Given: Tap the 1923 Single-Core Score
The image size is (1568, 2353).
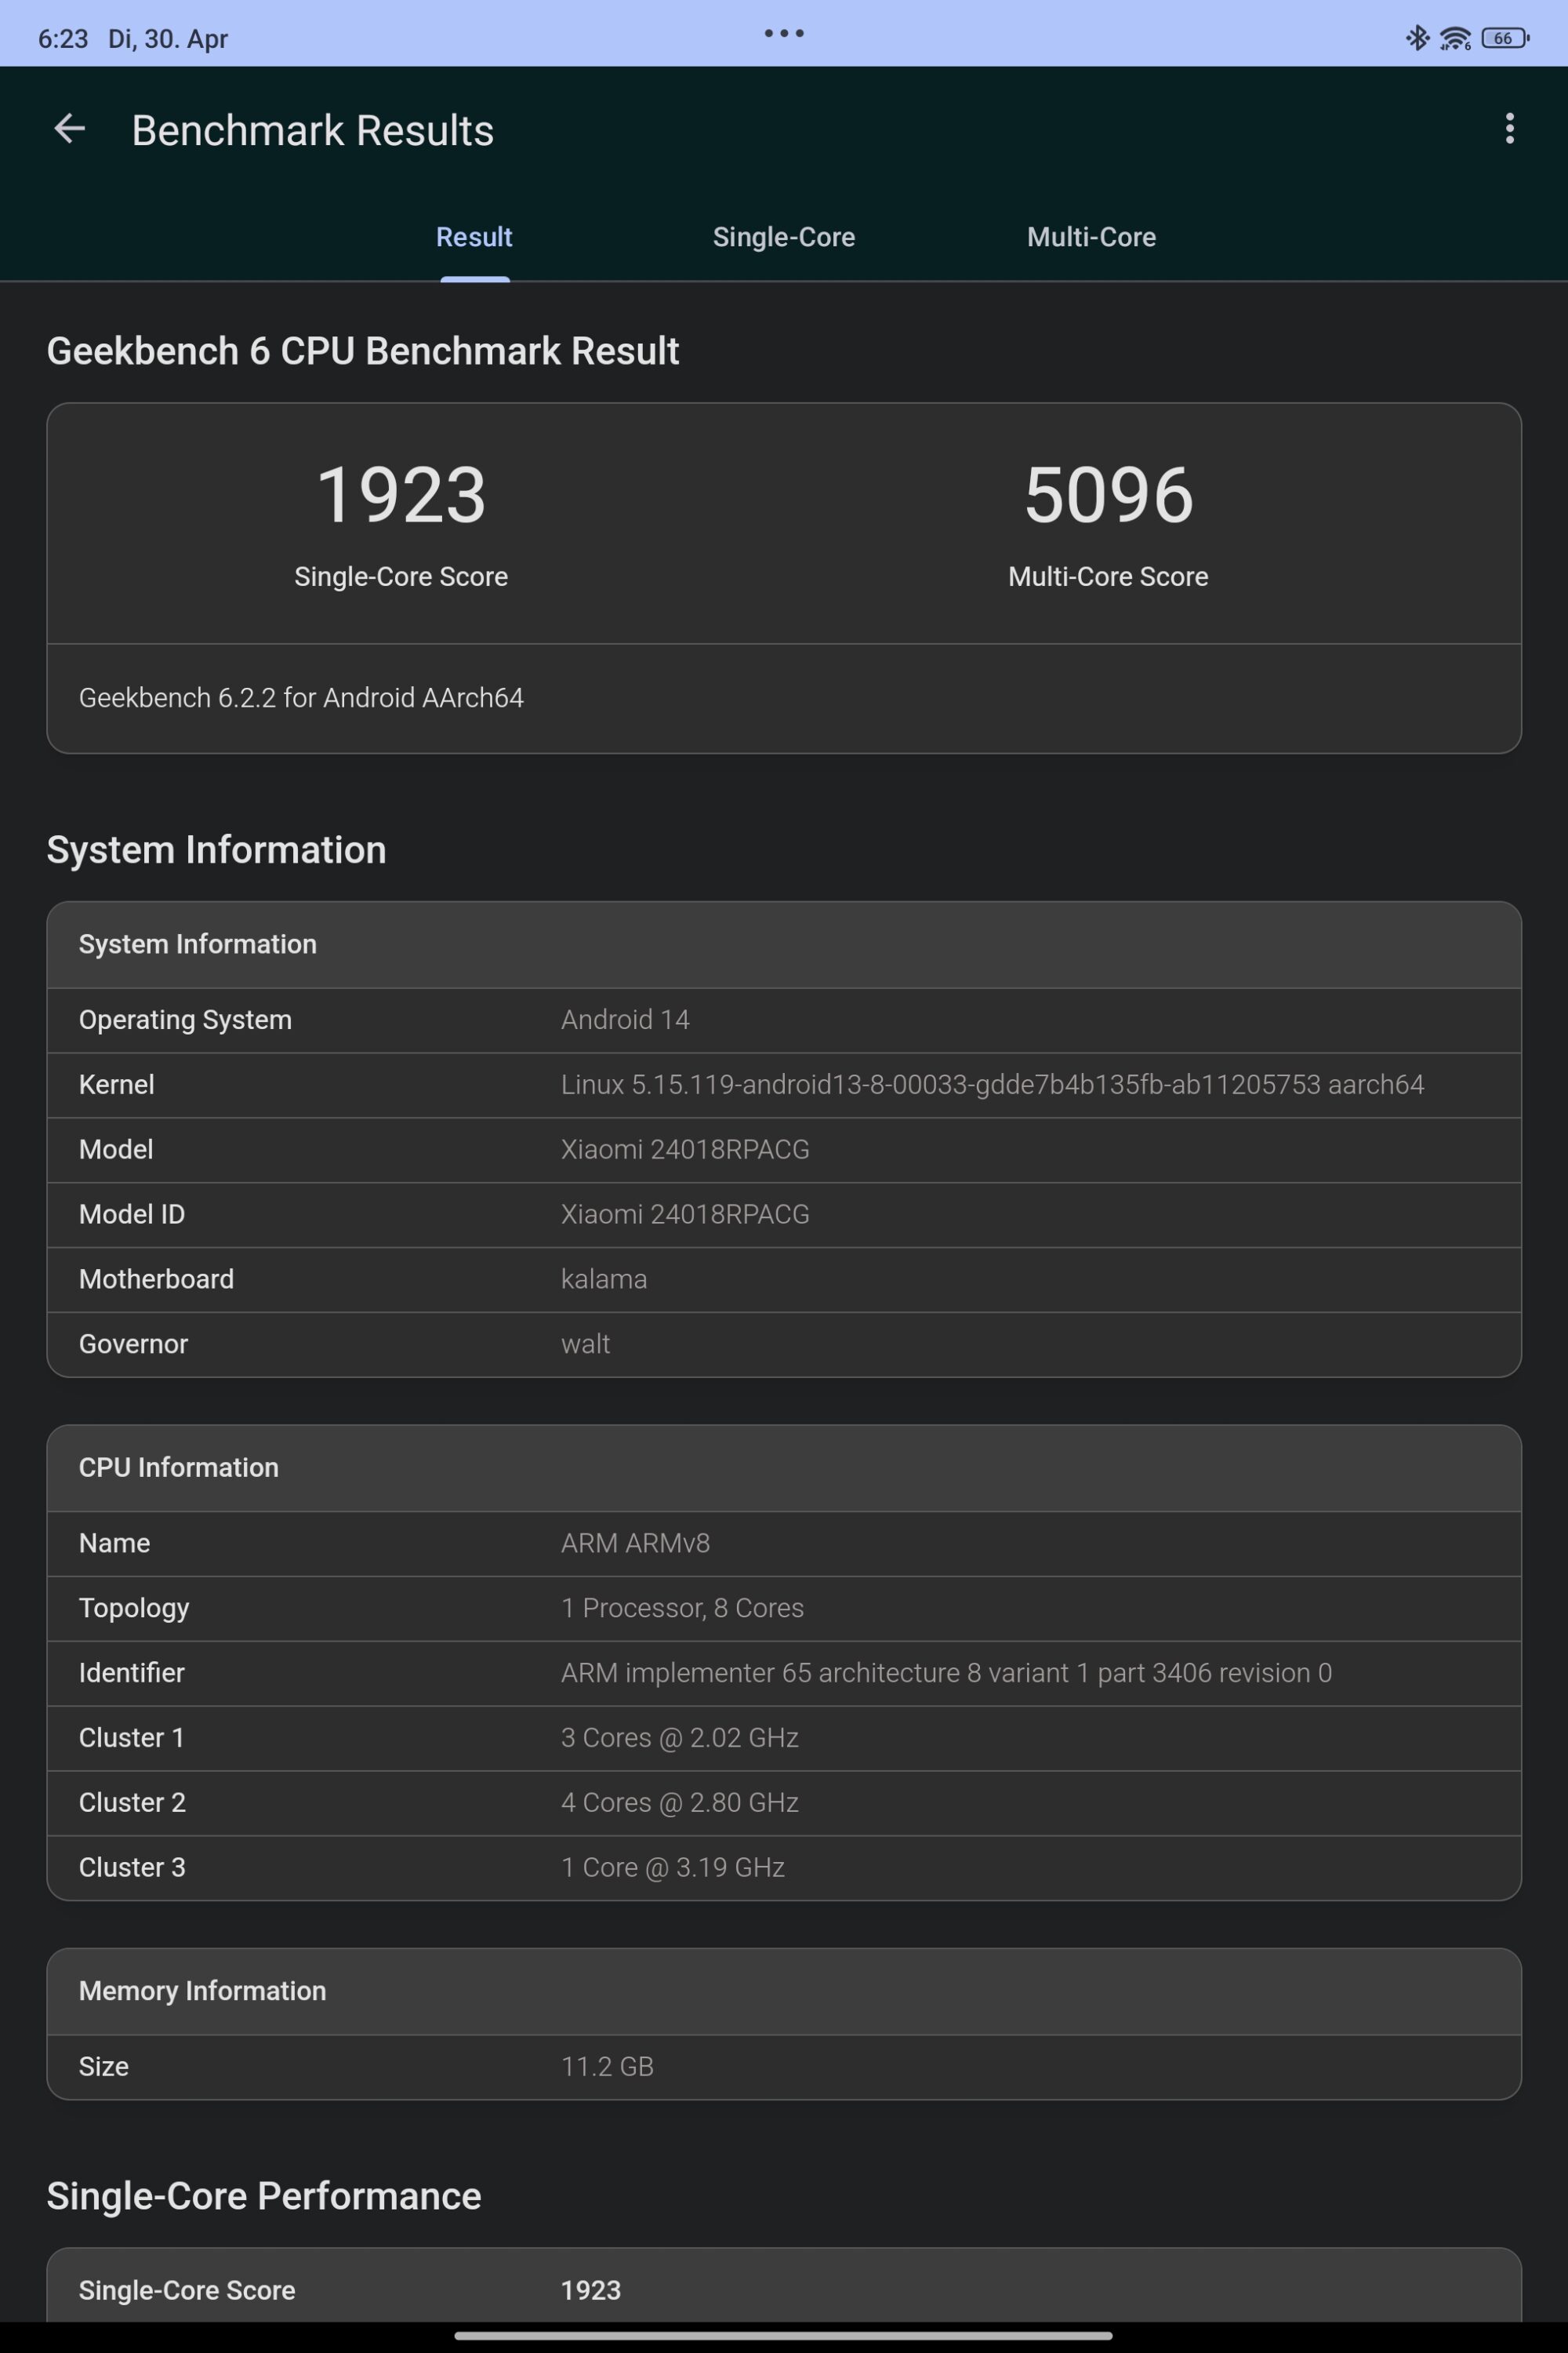Looking at the screenshot, I should 401,496.
